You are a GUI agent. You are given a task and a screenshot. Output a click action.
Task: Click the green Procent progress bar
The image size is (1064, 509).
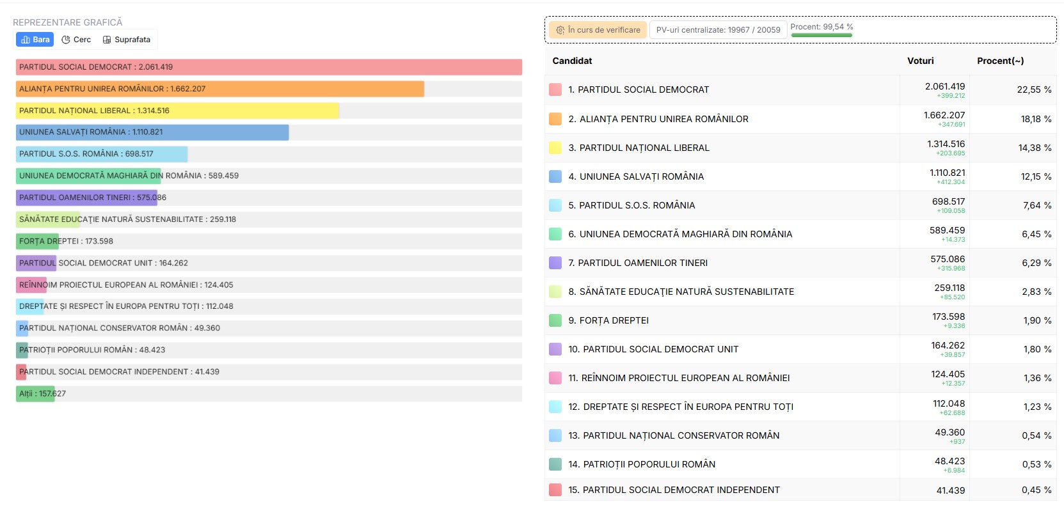point(822,35)
